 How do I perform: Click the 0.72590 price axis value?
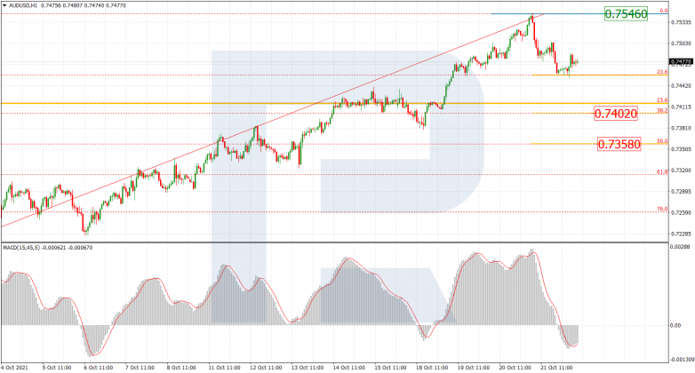coord(682,212)
